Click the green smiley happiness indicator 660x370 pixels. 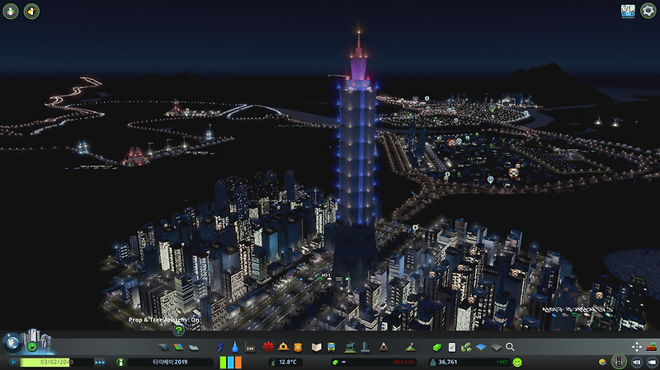(517, 362)
